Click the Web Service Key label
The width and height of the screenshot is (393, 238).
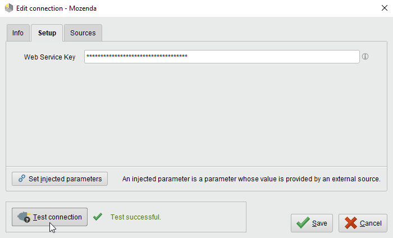pos(49,57)
